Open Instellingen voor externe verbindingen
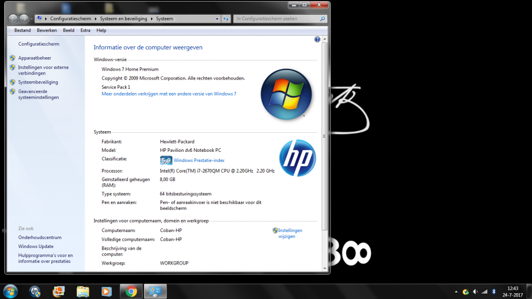Image resolution: width=532 pixels, height=299 pixels. (x=44, y=70)
